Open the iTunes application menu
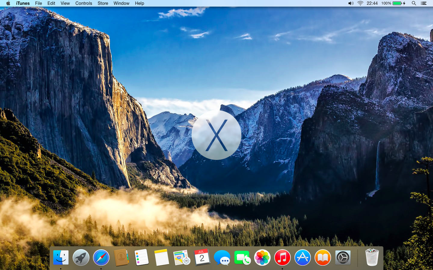 [x=23, y=3]
